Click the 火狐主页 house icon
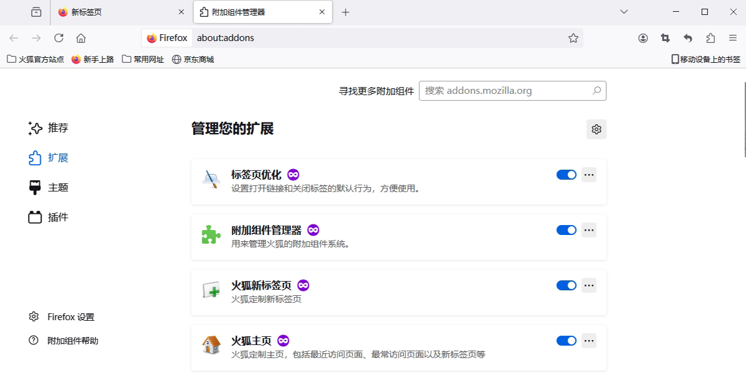Viewport: 746px width, 373px height. [211, 346]
